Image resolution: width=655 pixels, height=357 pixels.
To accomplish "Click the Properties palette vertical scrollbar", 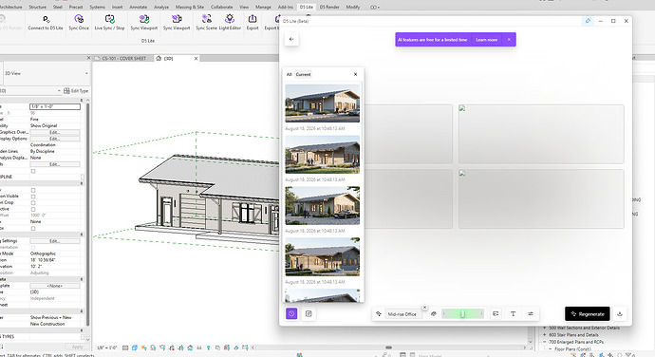I will click(87, 214).
